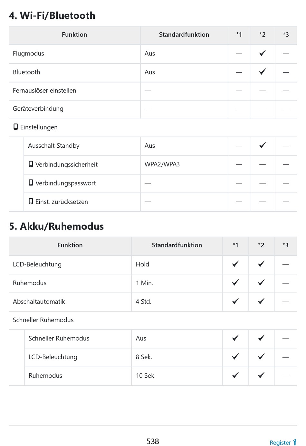Click first checkmark in top LCD-Beleuchtung row
The width and height of the screenshot is (306, 446).
[x=235, y=264]
